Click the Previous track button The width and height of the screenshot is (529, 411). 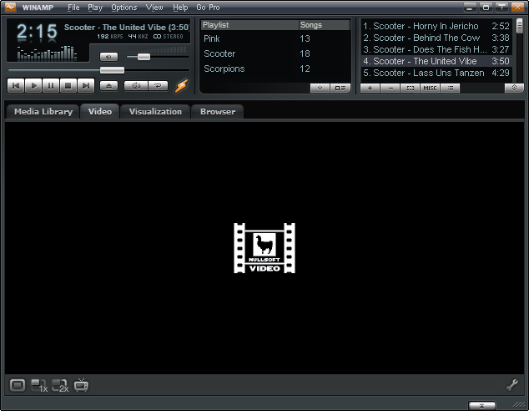(x=16, y=85)
